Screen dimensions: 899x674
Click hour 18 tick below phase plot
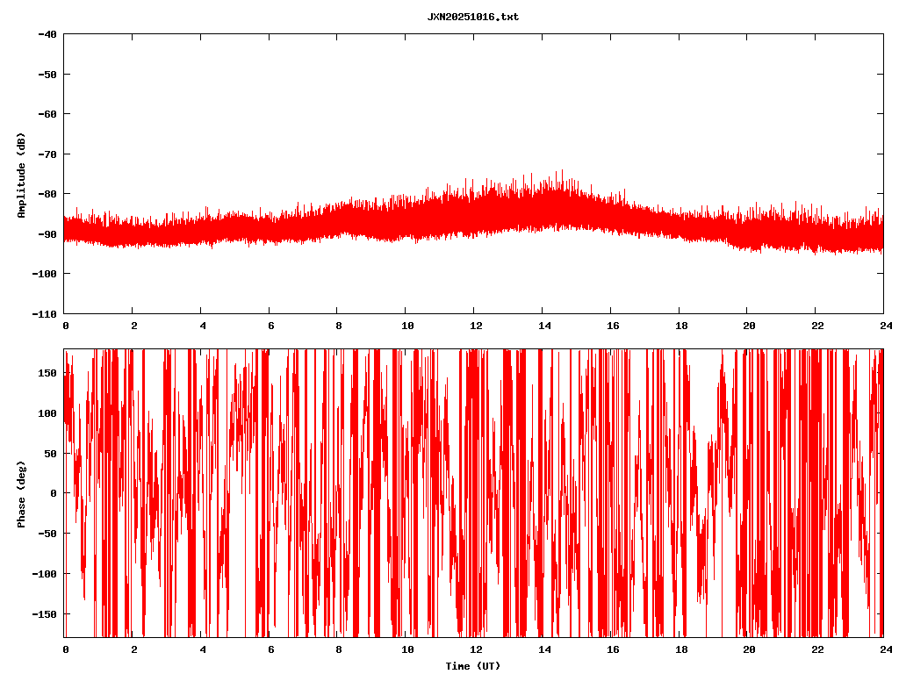(x=679, y=649)
